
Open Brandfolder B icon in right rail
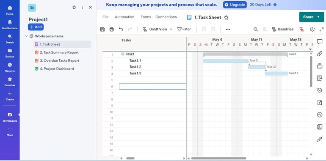point(320,78)
